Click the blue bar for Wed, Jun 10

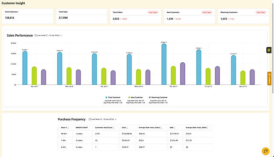pyautogui.click(x=129, y=70)
